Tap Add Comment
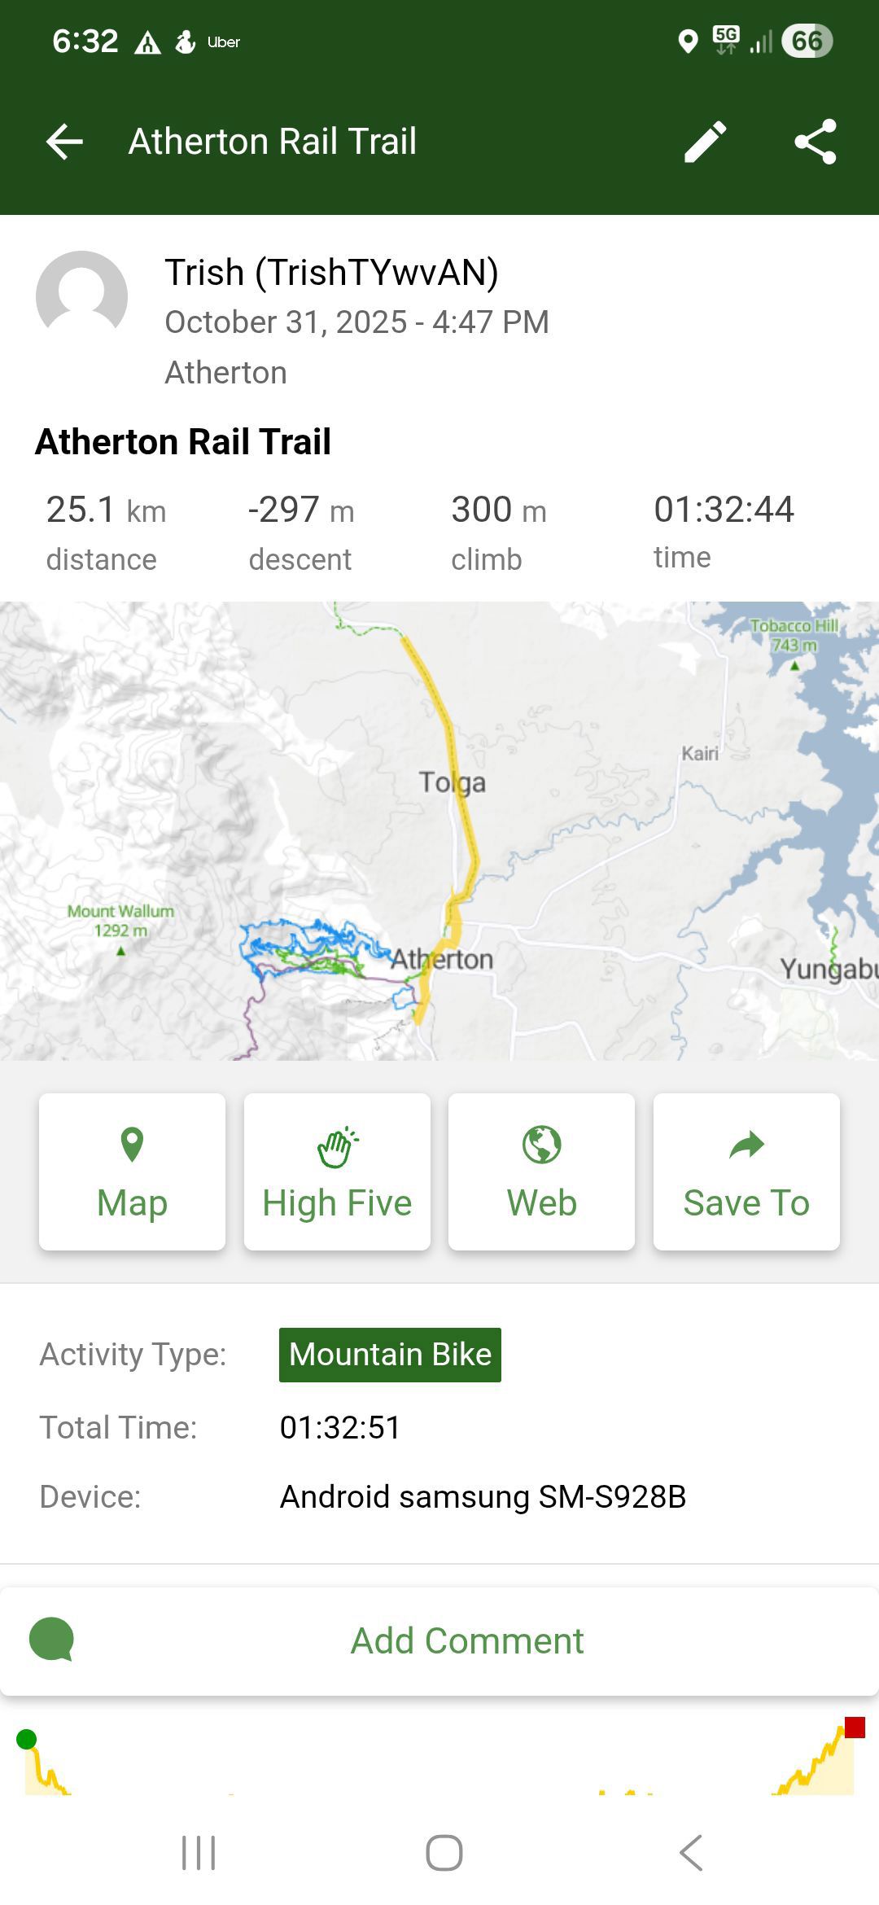Viewport: 879px width, 1905px height. (466, 1640)
